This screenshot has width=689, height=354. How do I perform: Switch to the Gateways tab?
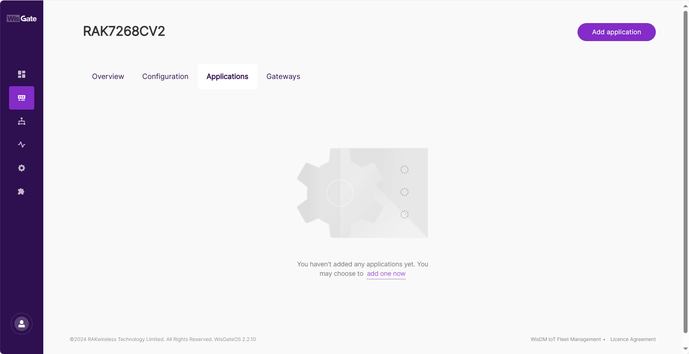(283, 76)
